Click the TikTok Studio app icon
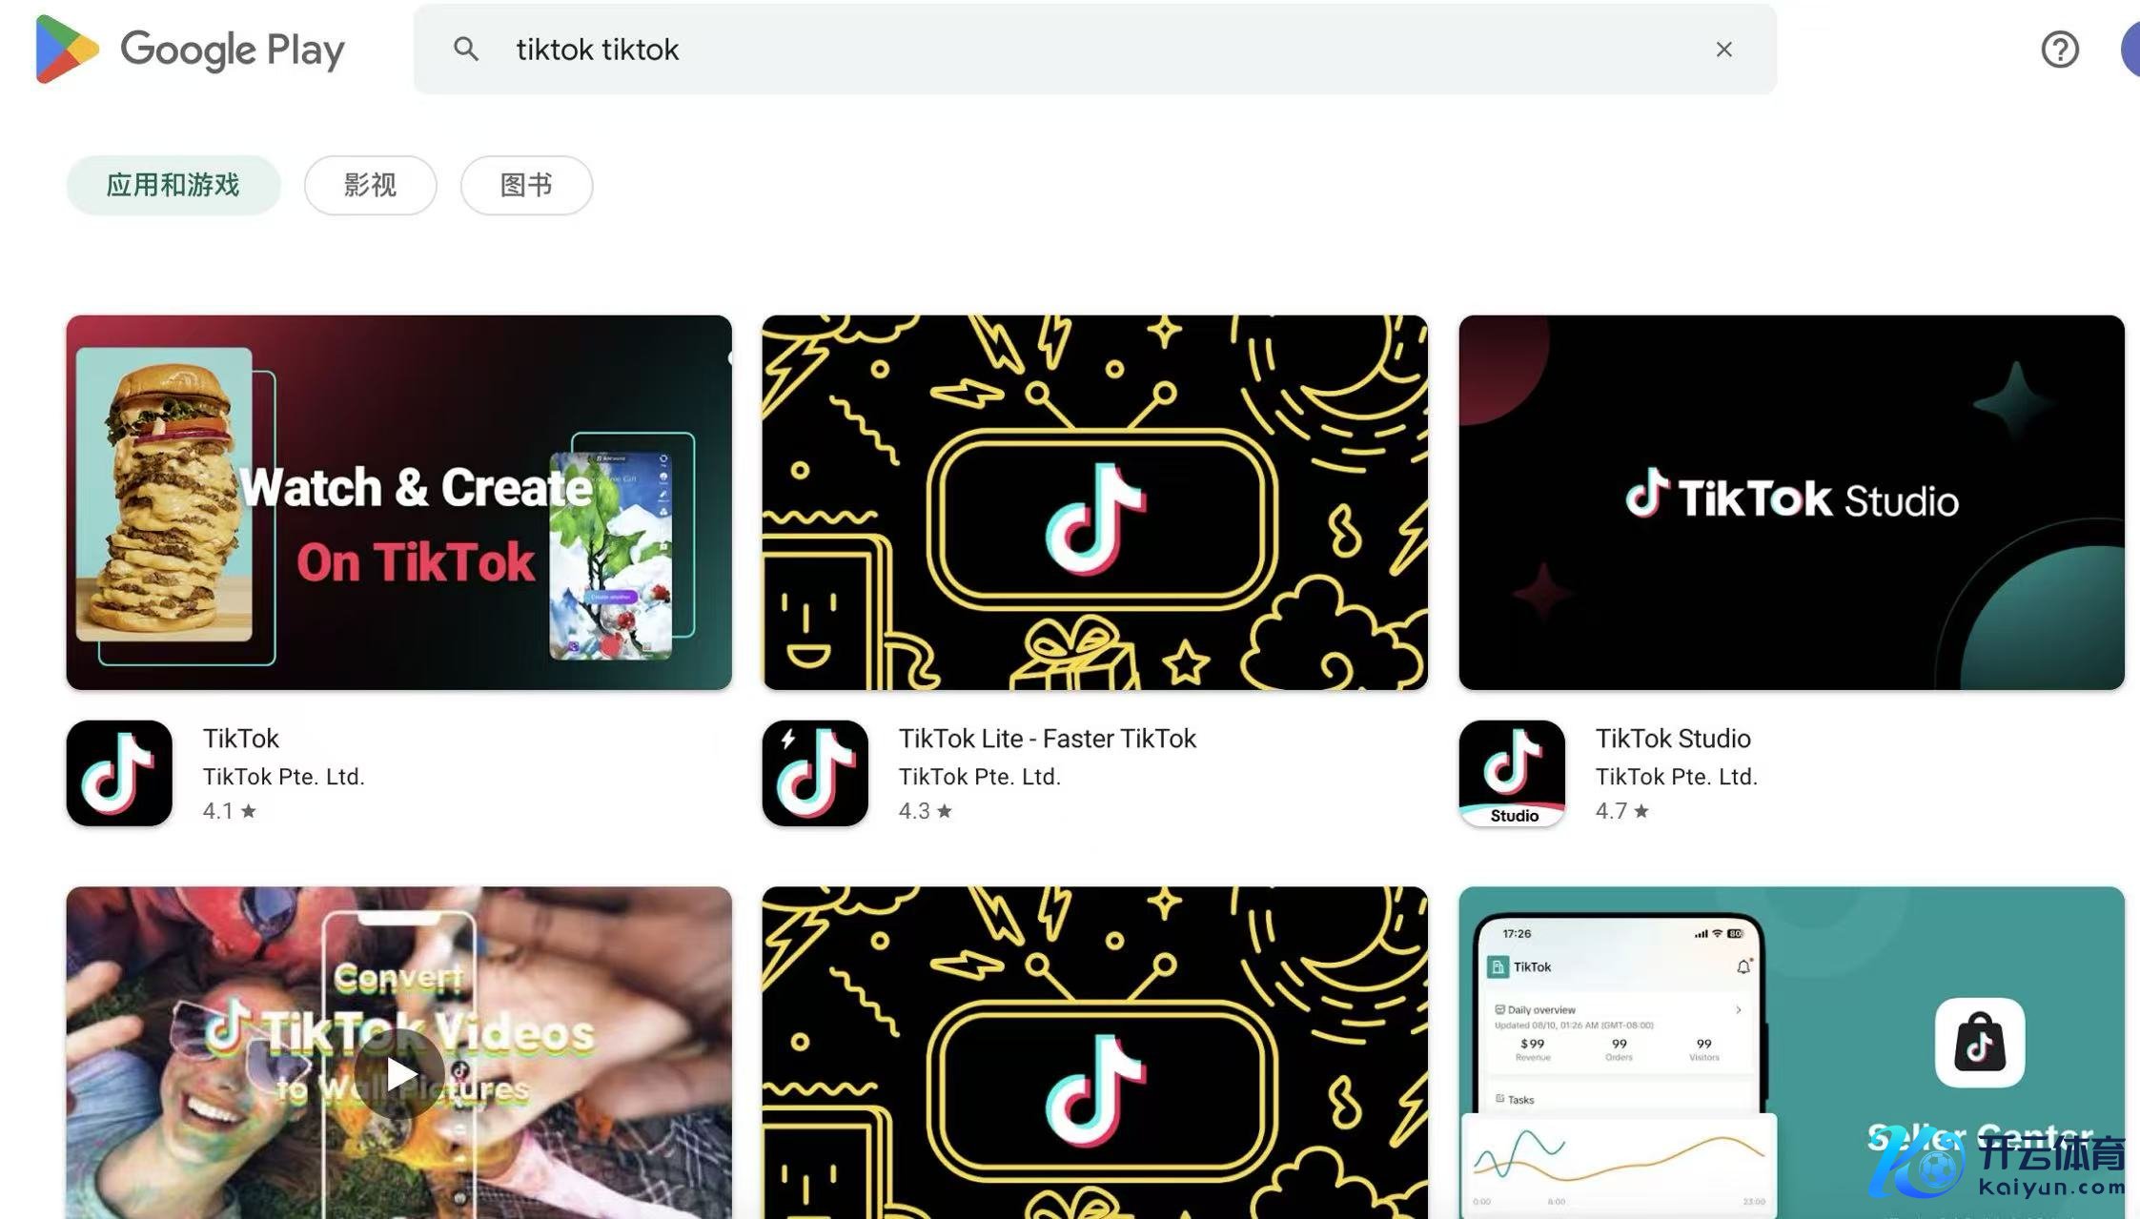The width and height of the screenshot is (2140, 1219). [1512, 773]
